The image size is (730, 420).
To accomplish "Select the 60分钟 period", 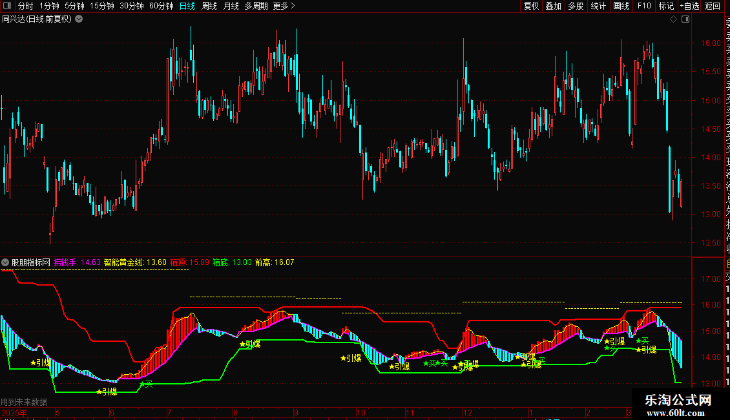I will coord(162,6).
